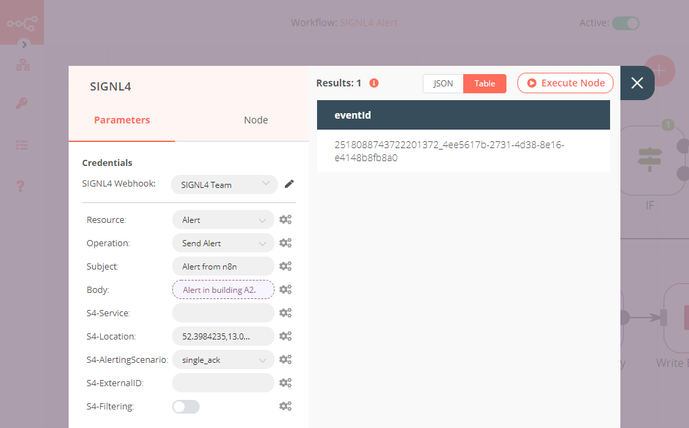Open parameter options gears for Resource
689x428 pixels.
tap(285, 219)
